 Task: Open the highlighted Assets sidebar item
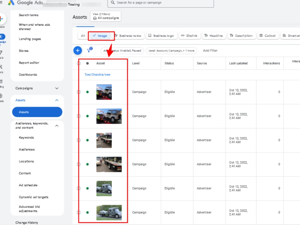pyautogui.click(x=37, y=112)
